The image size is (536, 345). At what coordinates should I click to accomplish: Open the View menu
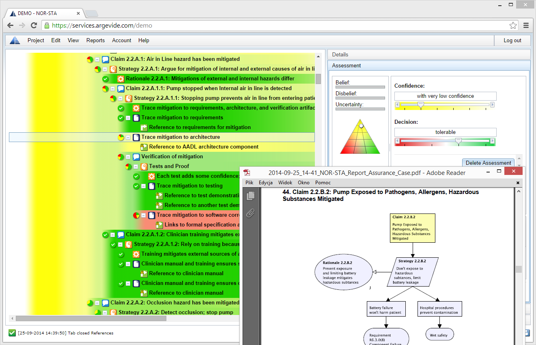coord(73,40)
